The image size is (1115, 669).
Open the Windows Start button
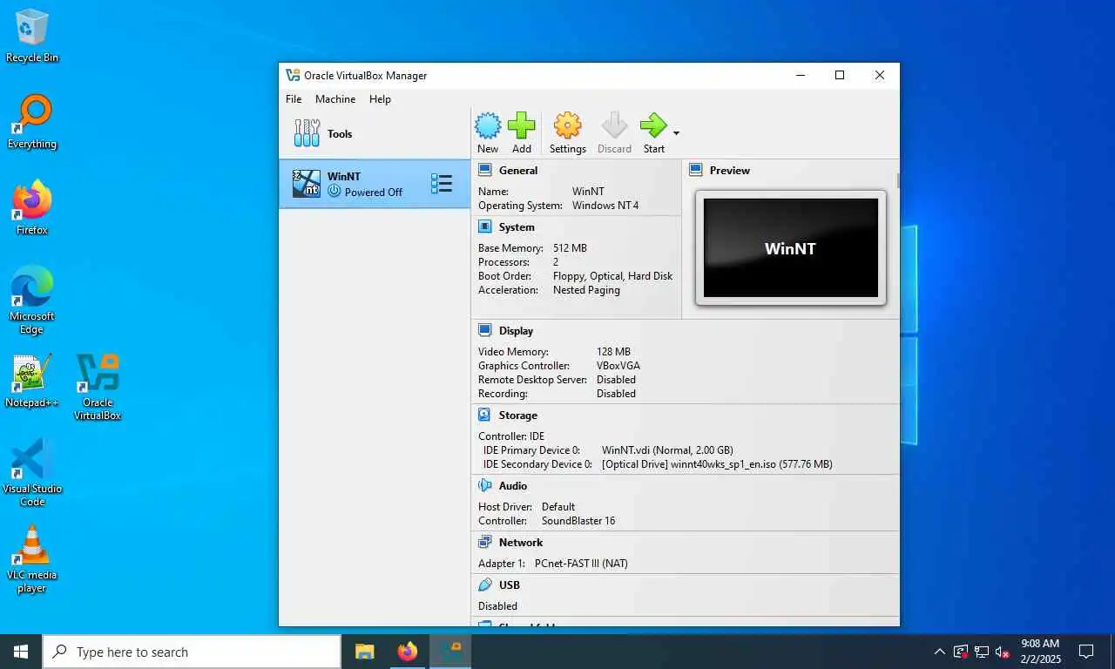click(21, 652)
